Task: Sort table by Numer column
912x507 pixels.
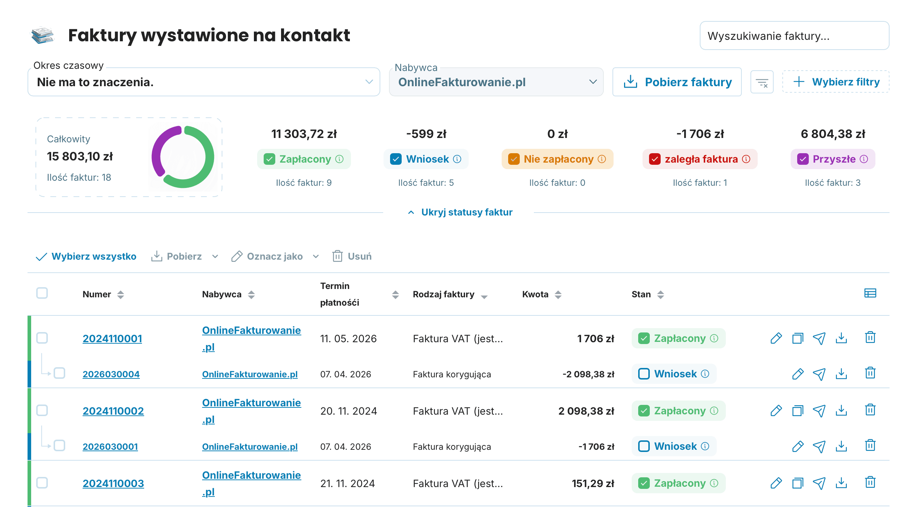Action: pyautogui.click(x=121, y=294)
